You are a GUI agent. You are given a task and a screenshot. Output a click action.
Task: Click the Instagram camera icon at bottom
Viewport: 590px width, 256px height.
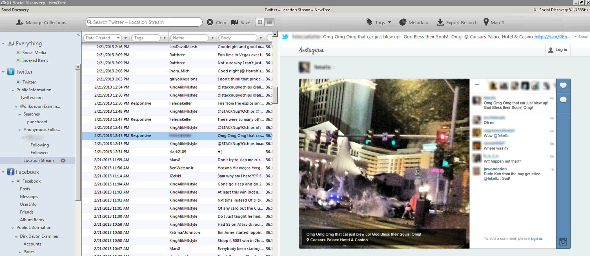point(563,241)
